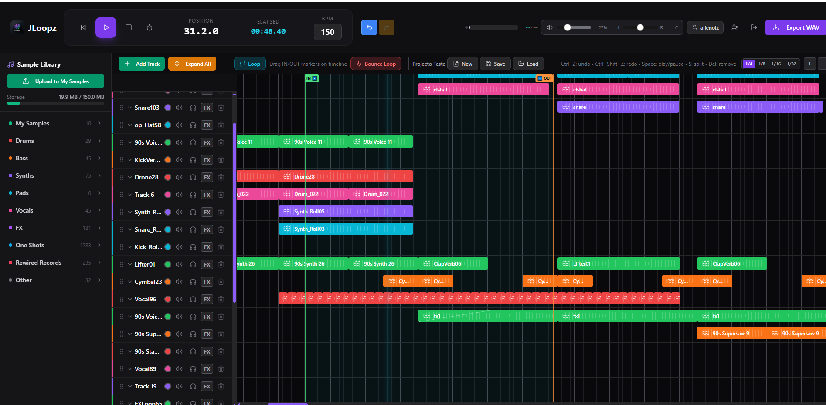
Task: Click the Bounce Loop button
Action: [x=376, y=64]
